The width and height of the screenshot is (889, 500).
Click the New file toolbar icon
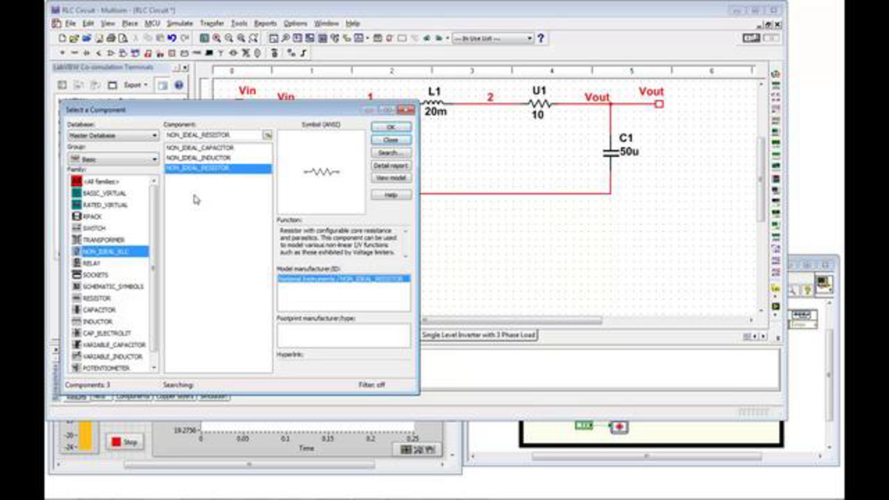coord(62,38)
